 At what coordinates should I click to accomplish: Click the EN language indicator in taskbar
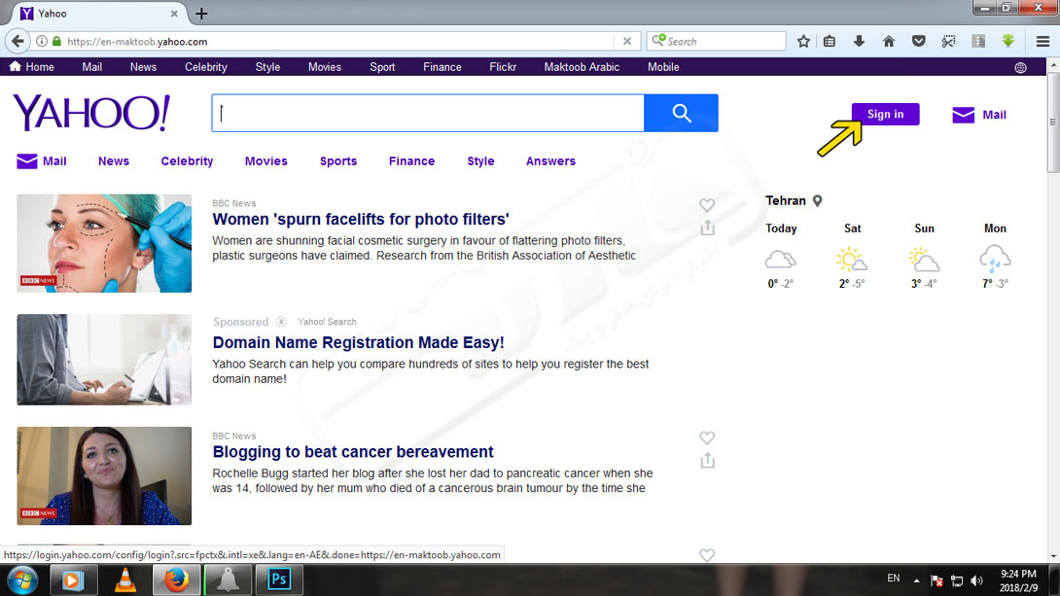pos(893,578)
